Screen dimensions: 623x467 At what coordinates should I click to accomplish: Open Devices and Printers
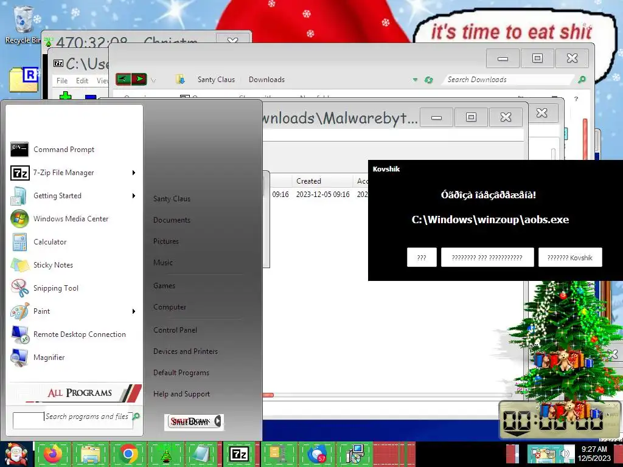[185, 351]
